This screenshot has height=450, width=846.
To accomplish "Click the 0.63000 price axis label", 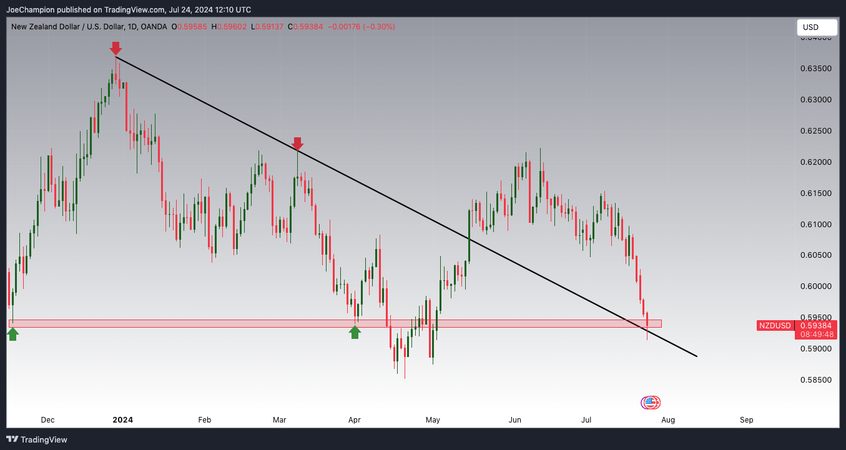I will (816, 99).
